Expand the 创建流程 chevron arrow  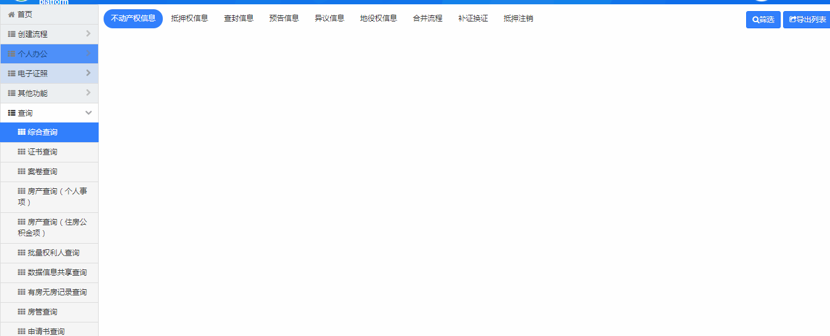[88, 34]
